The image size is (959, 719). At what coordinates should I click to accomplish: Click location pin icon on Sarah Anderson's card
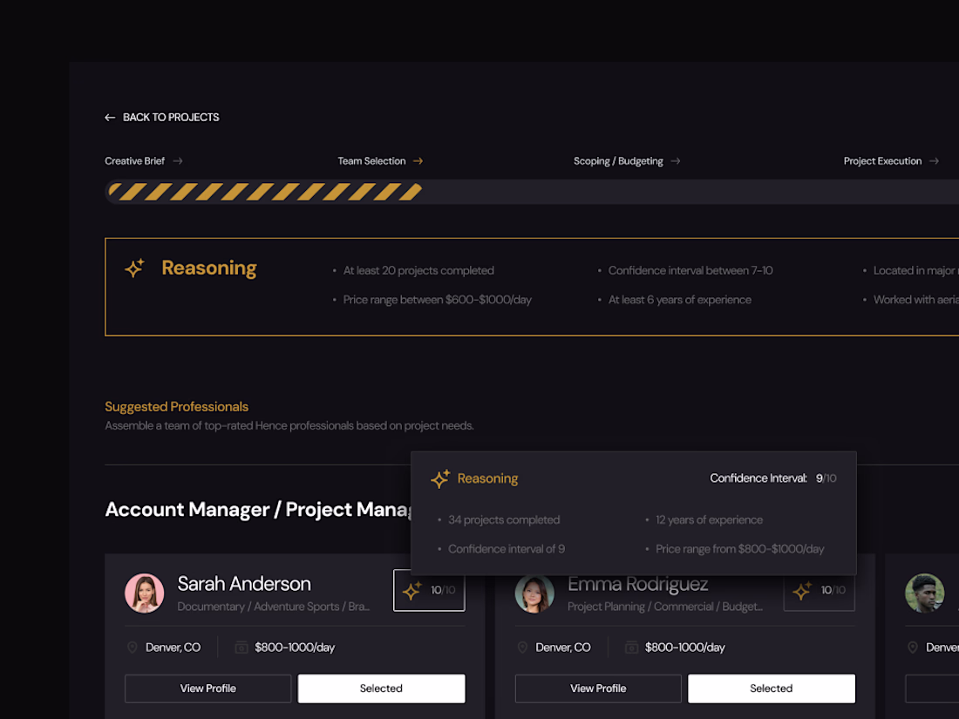[133, 648]
